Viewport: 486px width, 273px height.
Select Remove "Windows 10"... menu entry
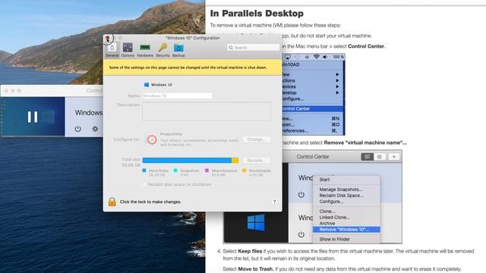click(x=346, y=229)
